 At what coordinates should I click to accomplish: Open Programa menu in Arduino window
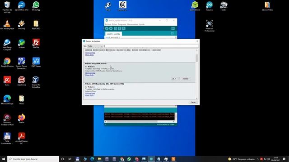coord(122,24)
